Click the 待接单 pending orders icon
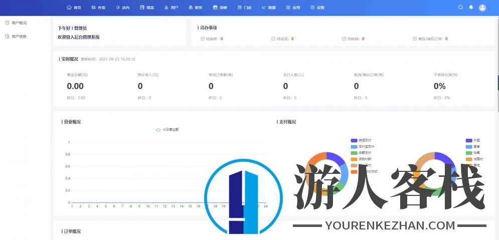This screenshot has width=499, height=240. coord(203,39)
